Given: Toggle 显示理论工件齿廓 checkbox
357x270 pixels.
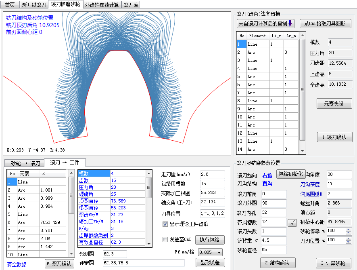Looking at the screenshot, I should pos(165,224).
